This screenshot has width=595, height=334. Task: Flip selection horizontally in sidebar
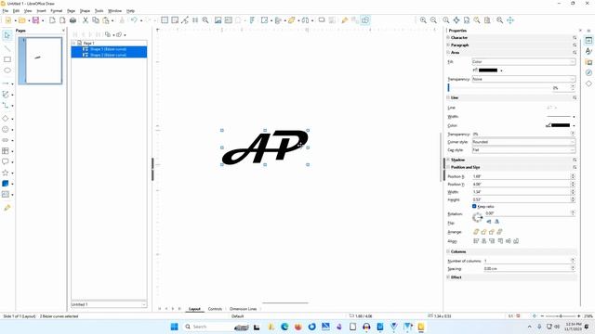tap(496, 222)
